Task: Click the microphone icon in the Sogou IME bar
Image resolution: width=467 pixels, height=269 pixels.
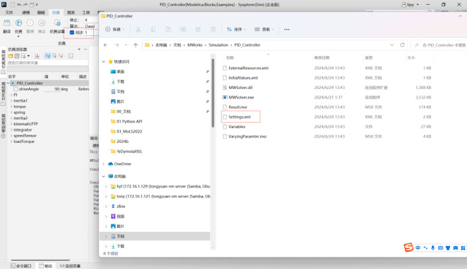Action: point(433,248)
